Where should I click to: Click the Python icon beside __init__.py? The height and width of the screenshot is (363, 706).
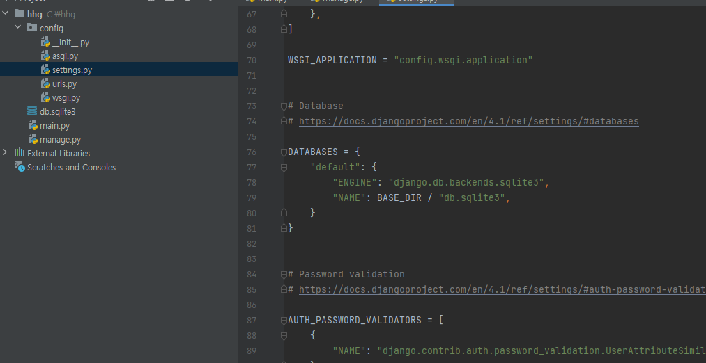click(x=45, y=42)
